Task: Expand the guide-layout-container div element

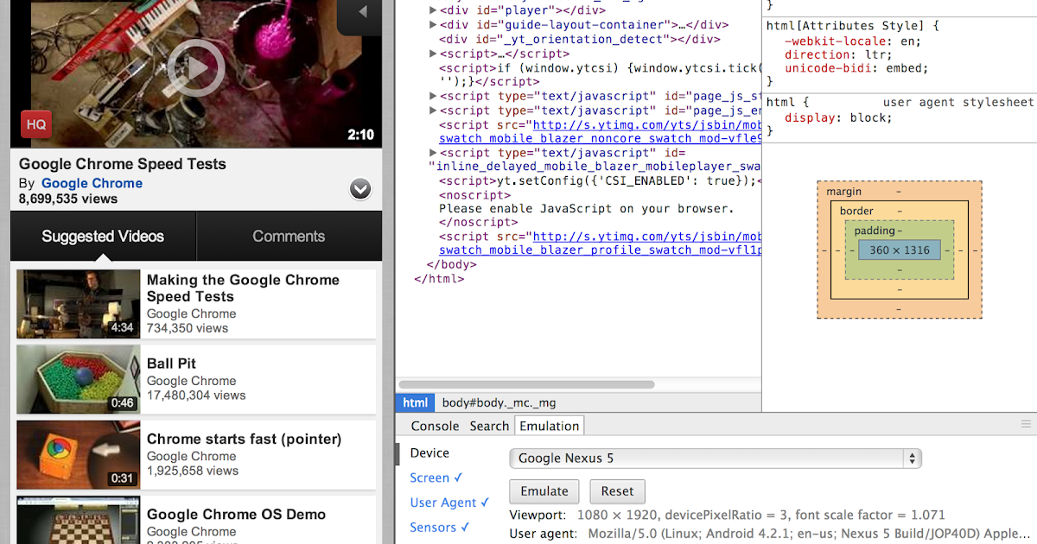Action: (x=432, y=24)
